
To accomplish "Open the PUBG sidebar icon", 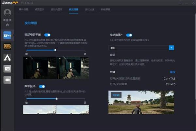I will [x=7, y=46].
